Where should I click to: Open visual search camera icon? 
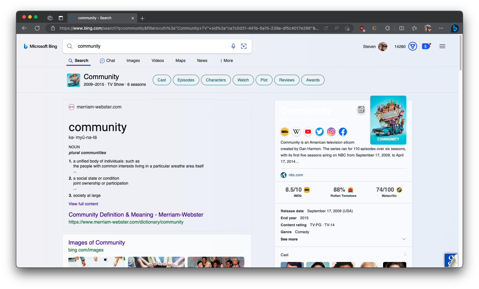(244, 46)
